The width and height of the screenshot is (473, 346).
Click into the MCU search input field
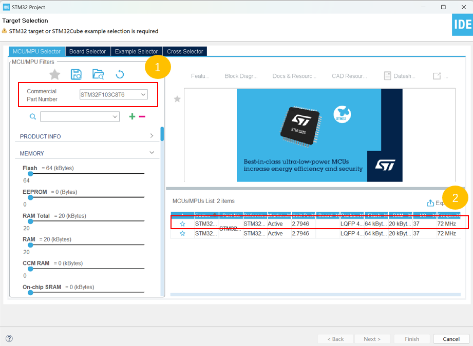[80, 116]
